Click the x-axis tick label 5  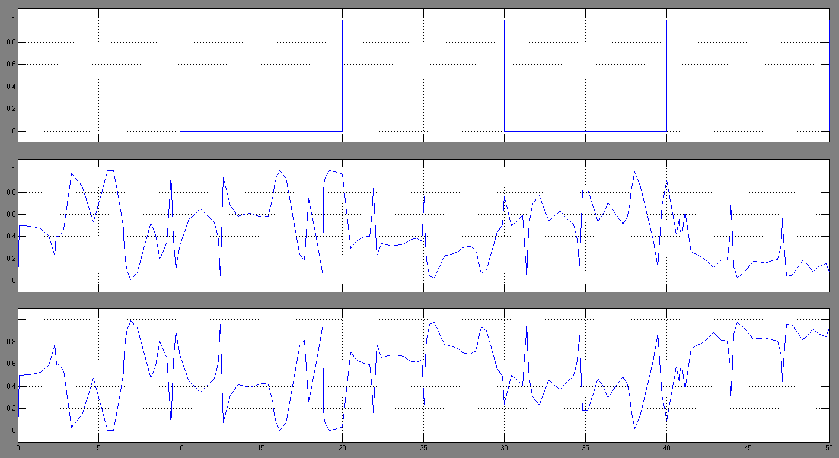point(99,447)
